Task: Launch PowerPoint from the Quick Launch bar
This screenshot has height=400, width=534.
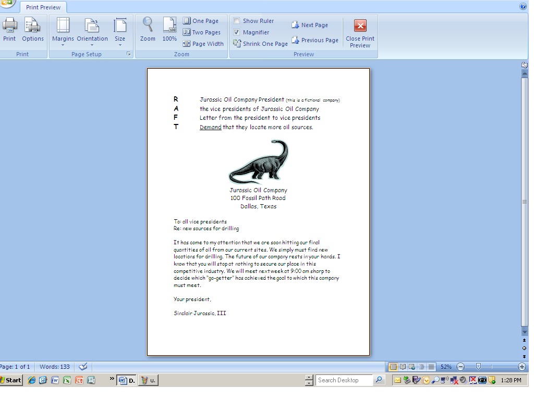Action: pyautogui.click(x=79, y=380)
